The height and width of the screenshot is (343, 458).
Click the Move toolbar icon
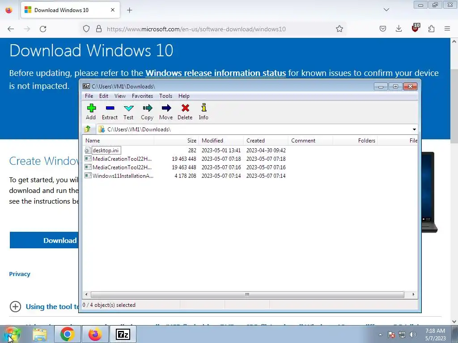point(166,112)
